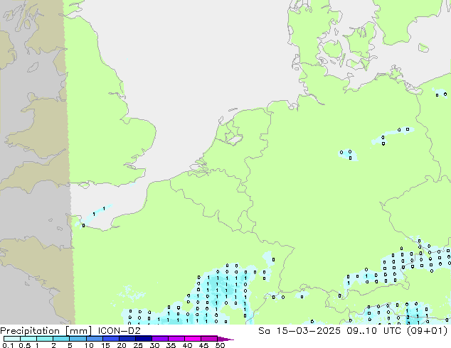Click the '30' legend label
This screenshot has height=348, width=451.
[154, 345]
